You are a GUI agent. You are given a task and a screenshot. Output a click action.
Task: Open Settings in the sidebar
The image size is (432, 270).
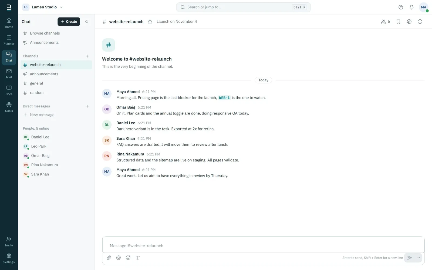[x=9, y=258]
